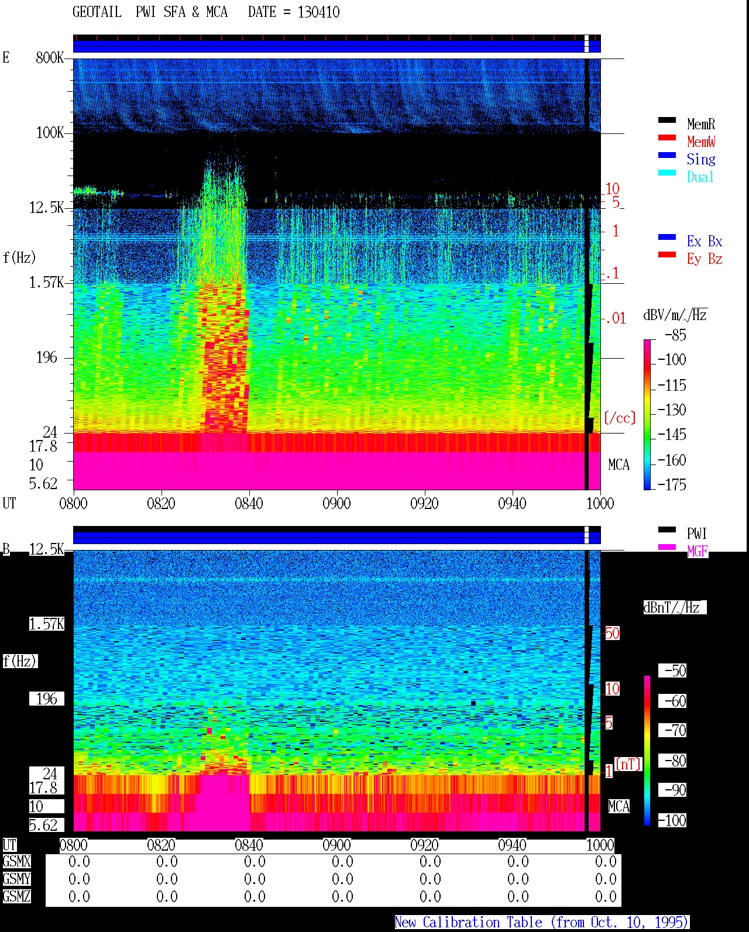
Task: Click the red Ey Bz legend swatch
Action: 666,255
